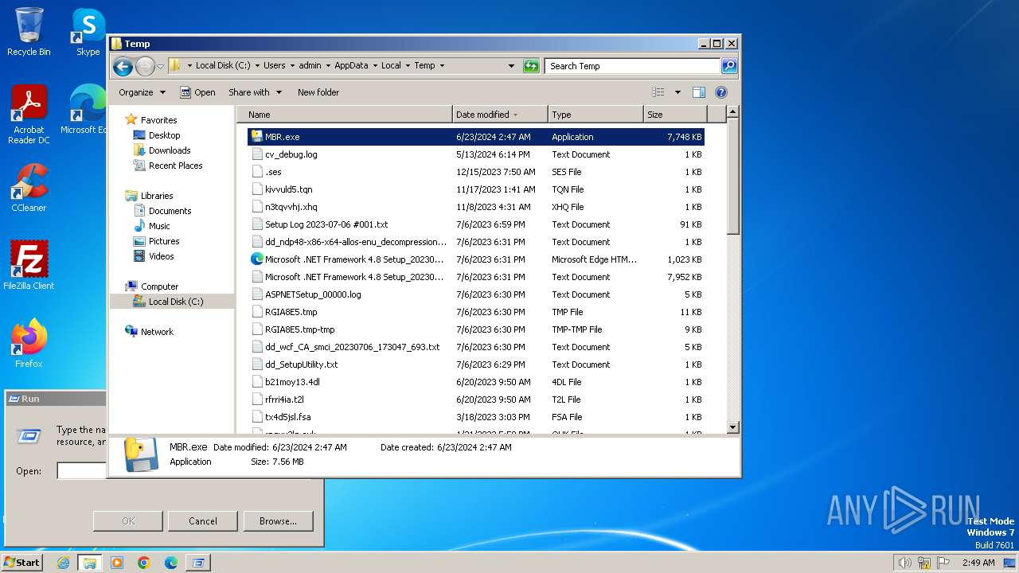The image size is (1019, 573).
Task: Click the search magnifier icon
Action: click(x=728, y=66)
